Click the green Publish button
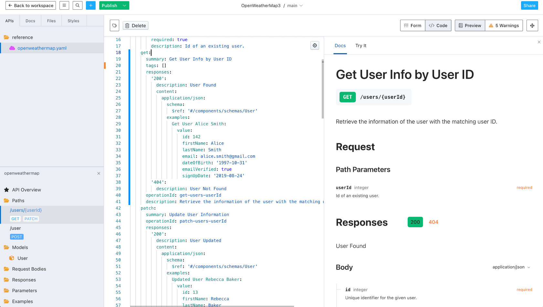543x307 pixels. click(110, 5)
